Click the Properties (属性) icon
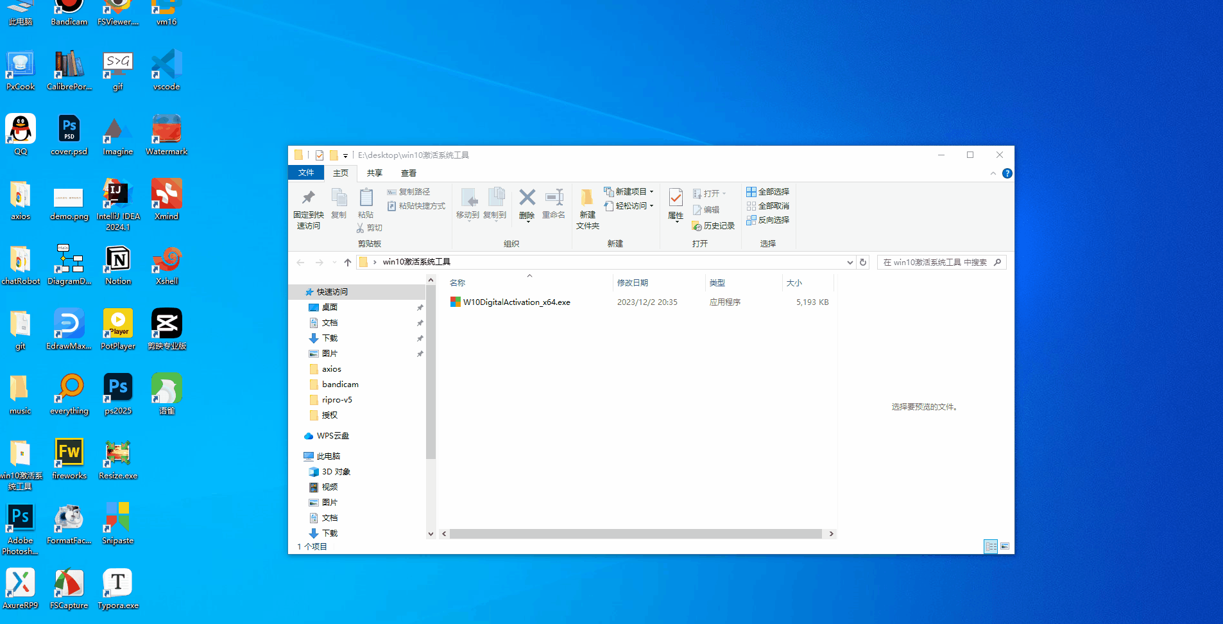 click(676, 198)
